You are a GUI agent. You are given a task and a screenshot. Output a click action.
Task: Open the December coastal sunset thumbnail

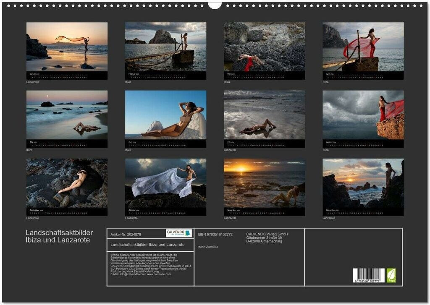(x=363, y=183)
